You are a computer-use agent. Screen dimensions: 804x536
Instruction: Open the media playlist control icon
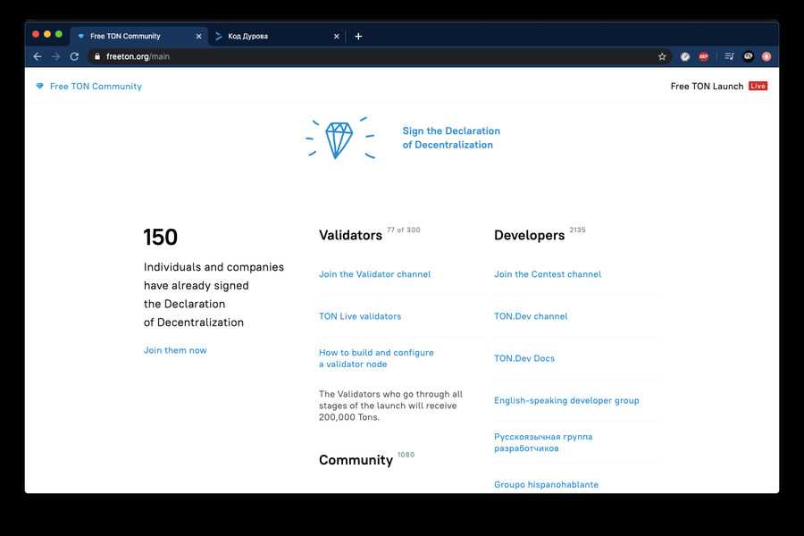[x=729, y=56]
